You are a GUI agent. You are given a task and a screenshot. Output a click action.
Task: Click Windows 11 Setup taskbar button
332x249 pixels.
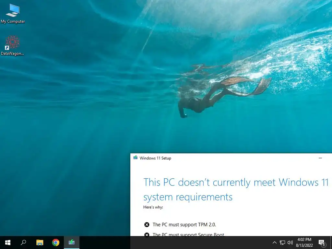pos(72,243)
